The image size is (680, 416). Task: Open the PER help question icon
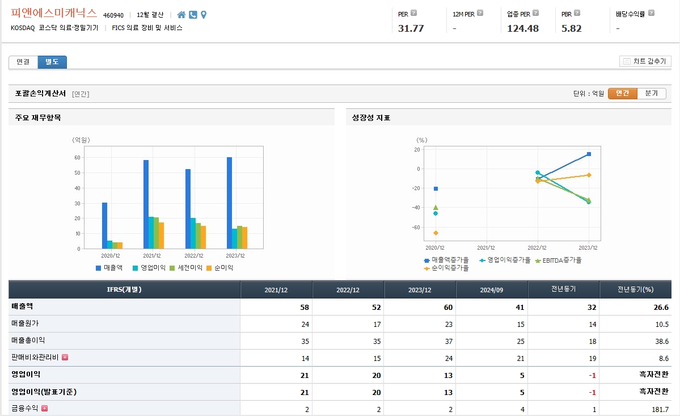tap(413, 13)
